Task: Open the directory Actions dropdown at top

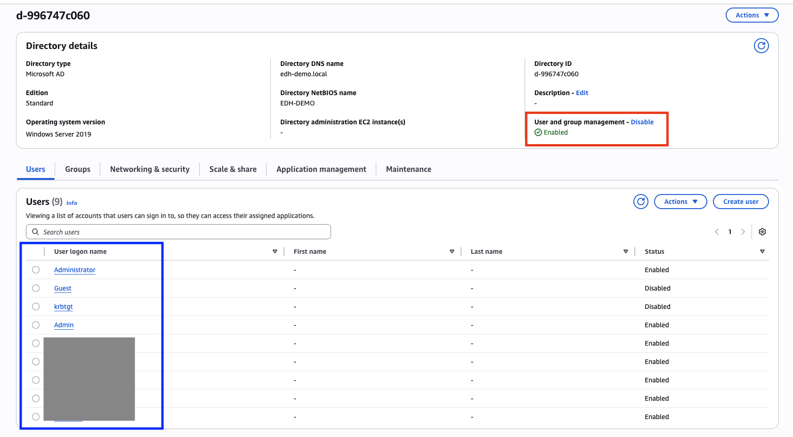Action: (x=752, y=15)
